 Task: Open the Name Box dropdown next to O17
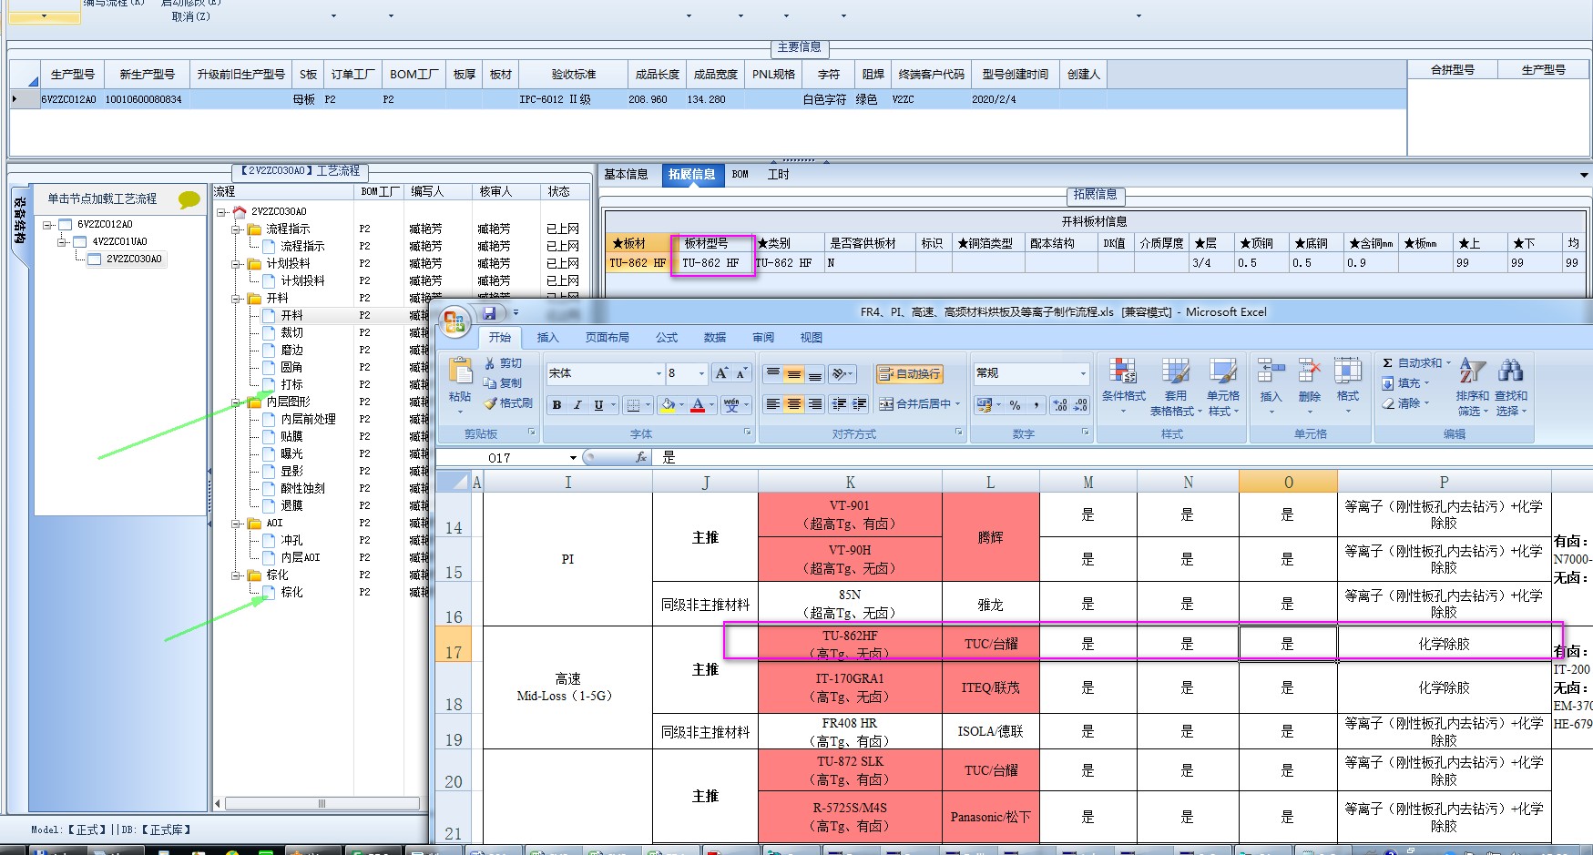[x=573, y=458]
